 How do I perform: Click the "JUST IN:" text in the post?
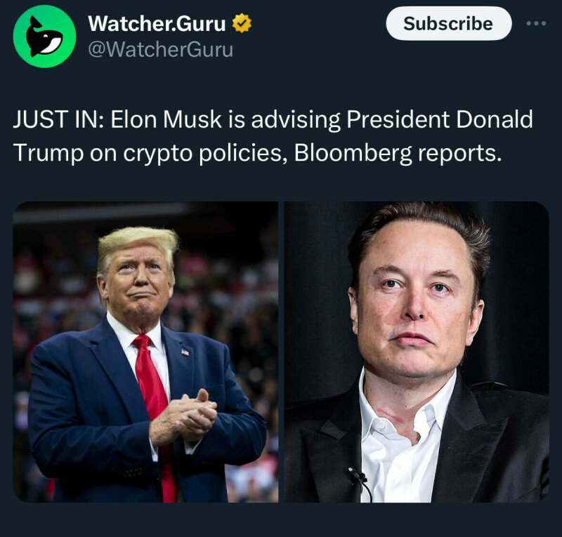(60, 119)
